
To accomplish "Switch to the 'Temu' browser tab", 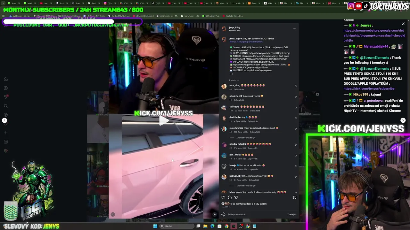I will coord(254,3).
